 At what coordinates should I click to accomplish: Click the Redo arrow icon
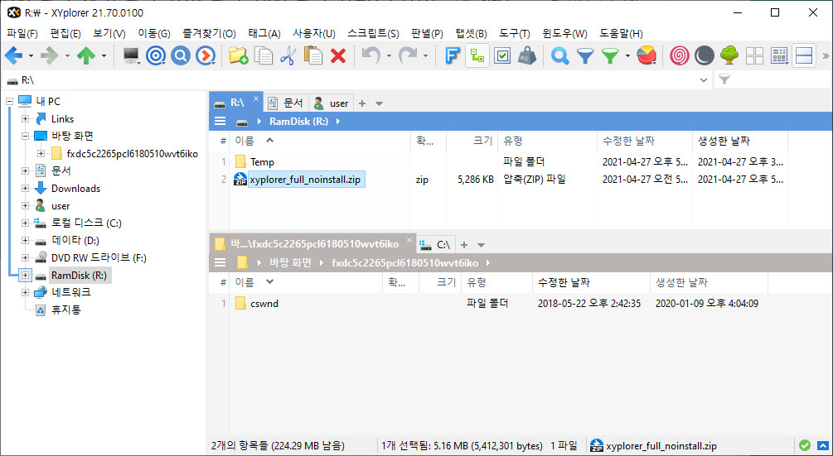click(408, 55)
